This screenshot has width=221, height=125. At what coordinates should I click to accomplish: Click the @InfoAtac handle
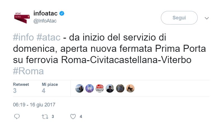45,21
